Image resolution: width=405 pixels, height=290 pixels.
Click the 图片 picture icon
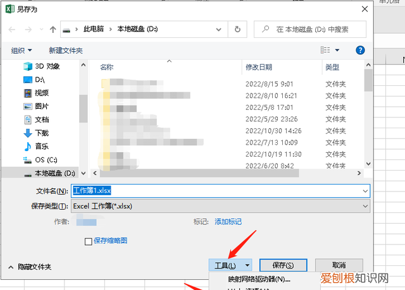pyautogui.click(x=28, y=106)
